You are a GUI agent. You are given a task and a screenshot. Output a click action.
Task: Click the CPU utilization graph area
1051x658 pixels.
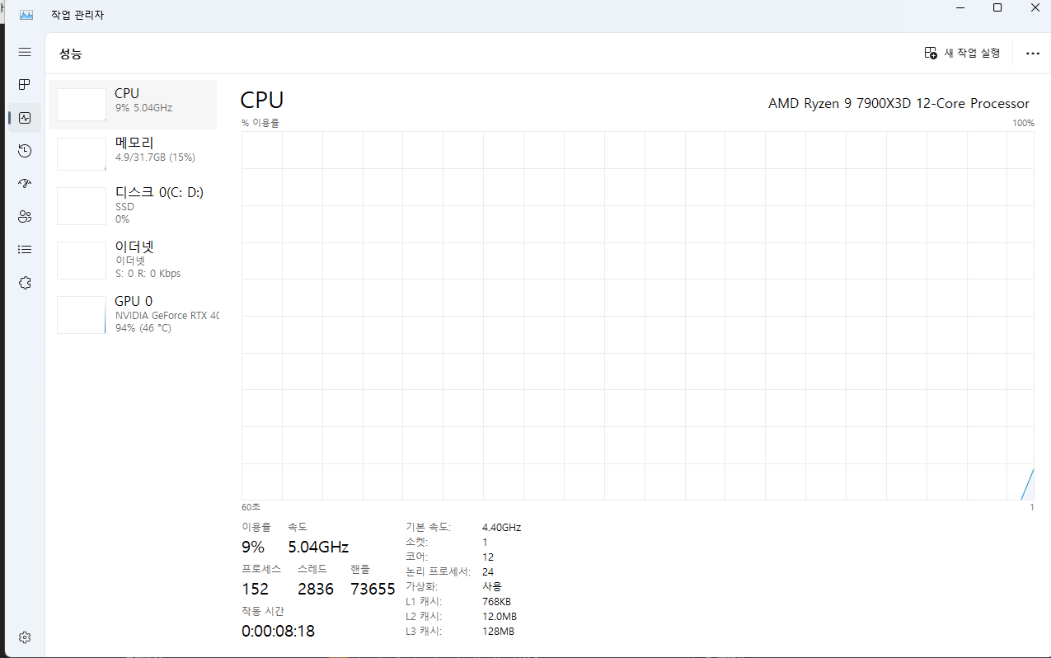pyautogui.click(x=637, y=316)
